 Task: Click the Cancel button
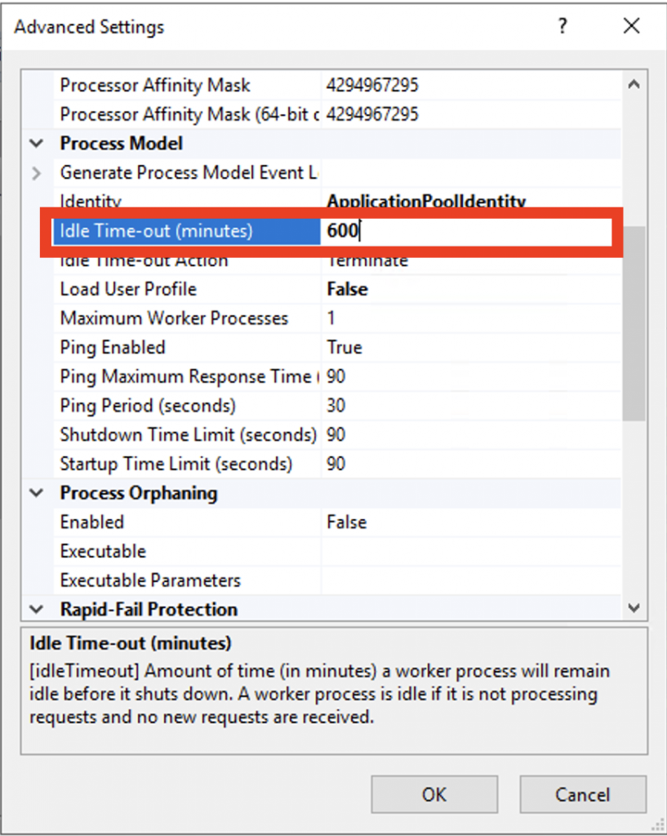click(583, 794)
